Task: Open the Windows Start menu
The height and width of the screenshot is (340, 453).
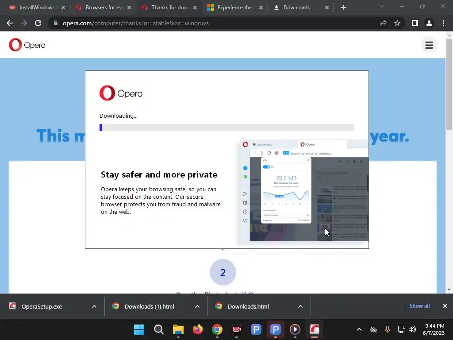Action: tap(139, 329)
